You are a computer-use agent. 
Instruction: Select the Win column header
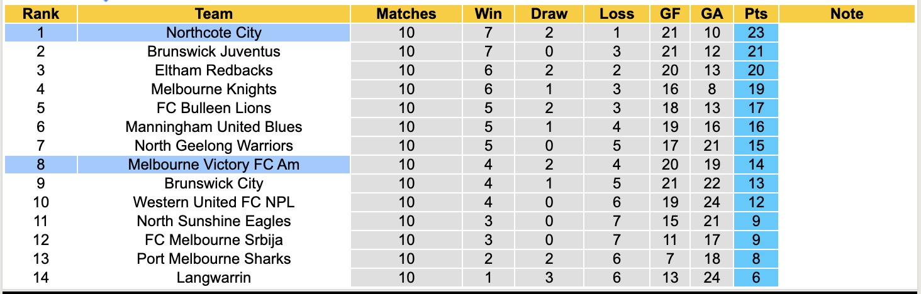pos(488,14)
